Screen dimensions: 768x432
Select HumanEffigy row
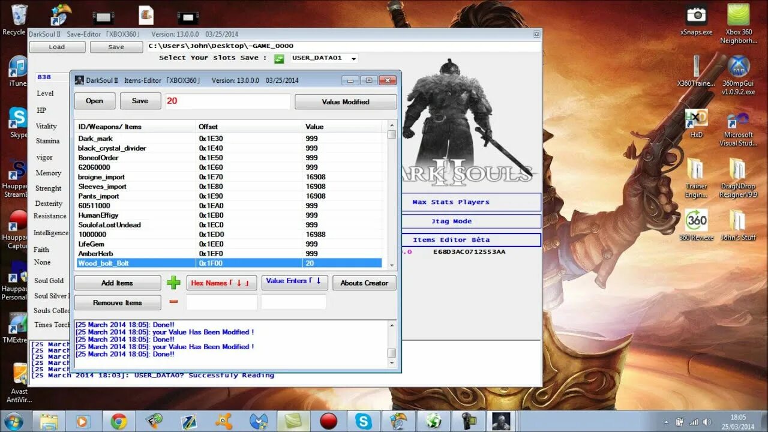229,215
